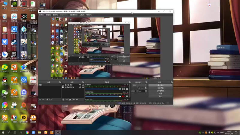The width and height of the screenshot is (240, 135).
Task: Move the scene up in Scenes panel
Action: click(x=47, y=100)
